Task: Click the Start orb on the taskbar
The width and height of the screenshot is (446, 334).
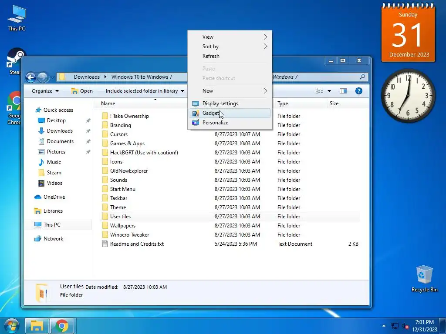Action: click(x=11, y=326)
